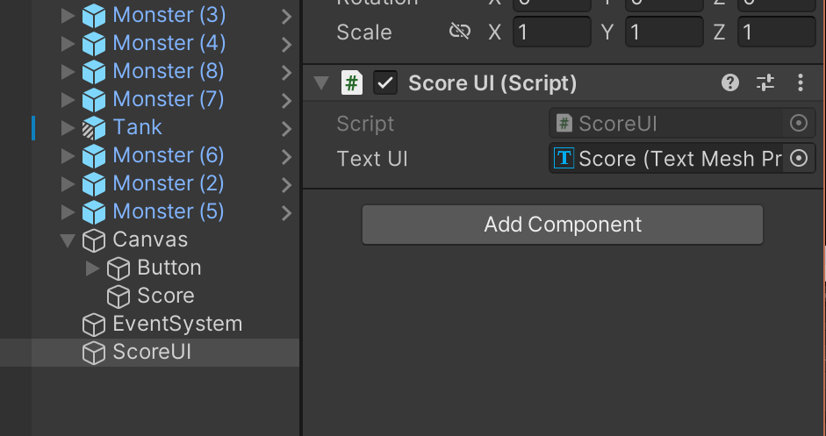826x436 pixels.
Task: Click the EventSystem object cube icon
Action: point(93,325)
